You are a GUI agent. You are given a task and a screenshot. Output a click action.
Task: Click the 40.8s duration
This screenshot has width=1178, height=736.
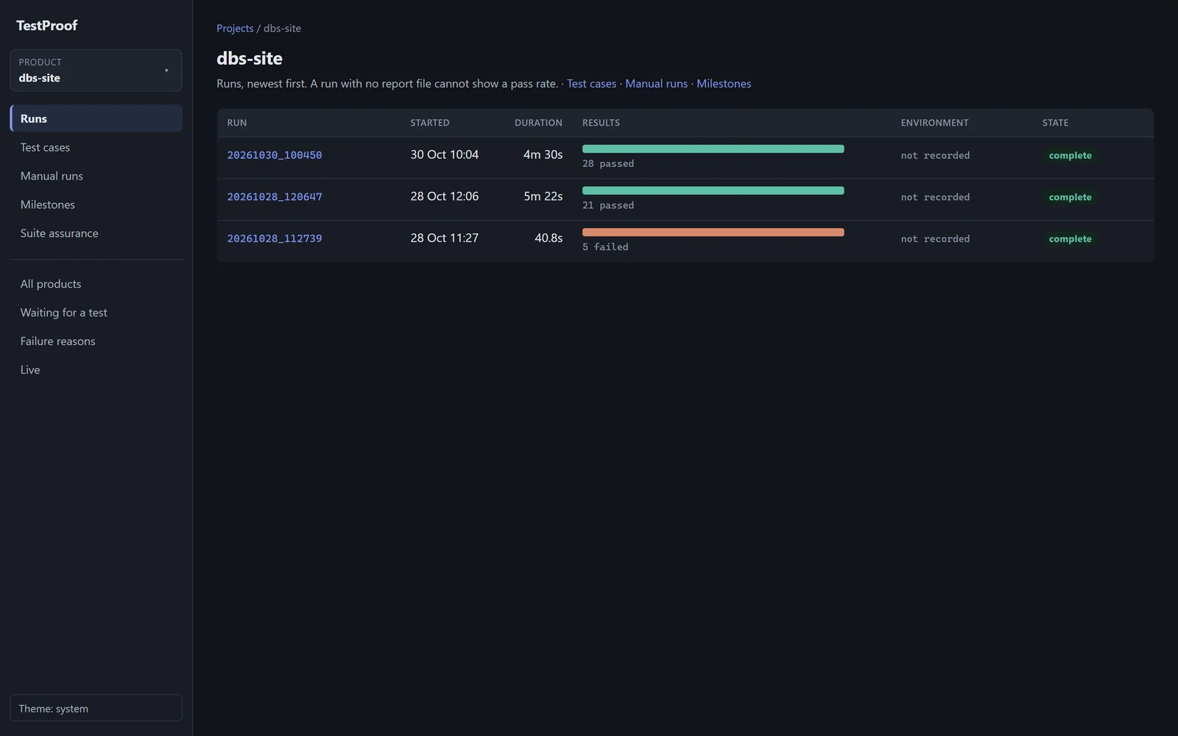[549, 238]
